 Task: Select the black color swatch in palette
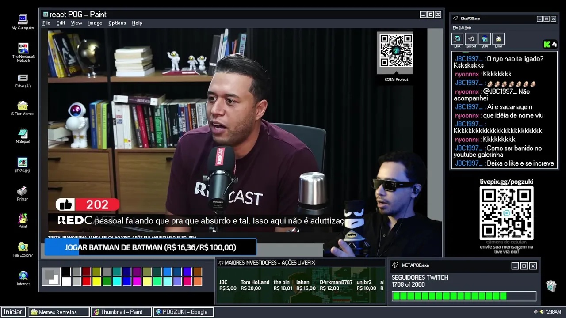click(66, 272)
